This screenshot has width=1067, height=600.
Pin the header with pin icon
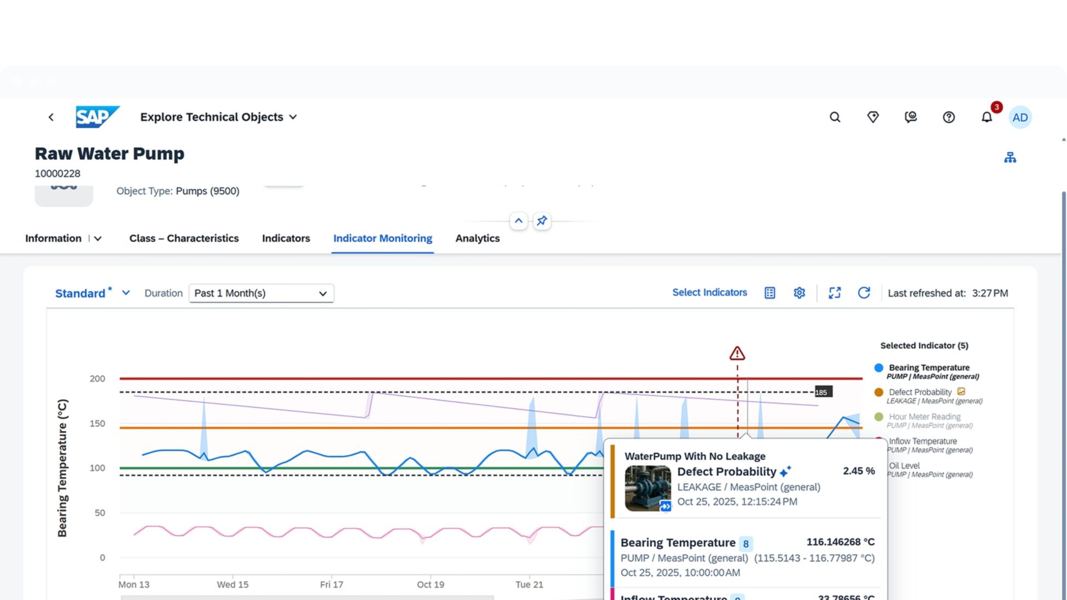[x=542, y=221]
